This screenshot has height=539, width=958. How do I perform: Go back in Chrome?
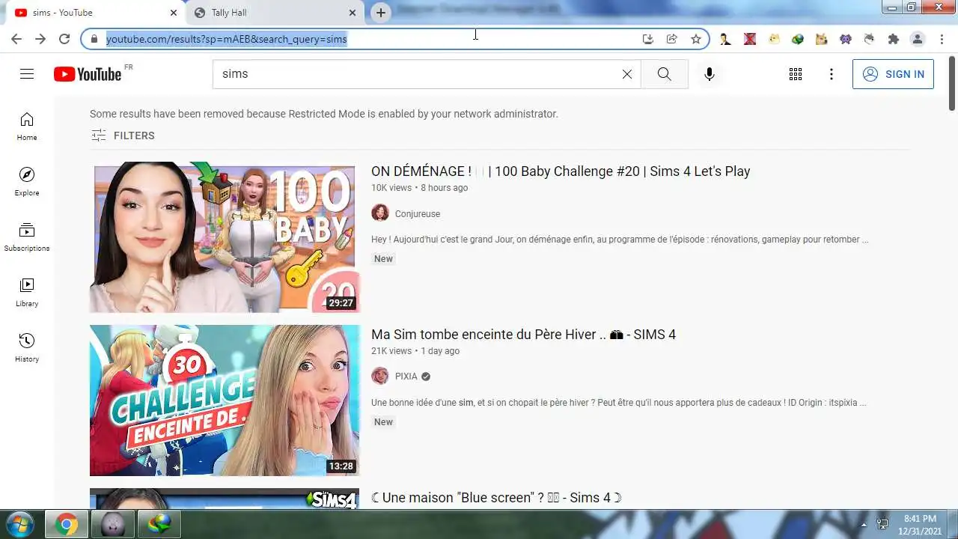click(16, 39)
